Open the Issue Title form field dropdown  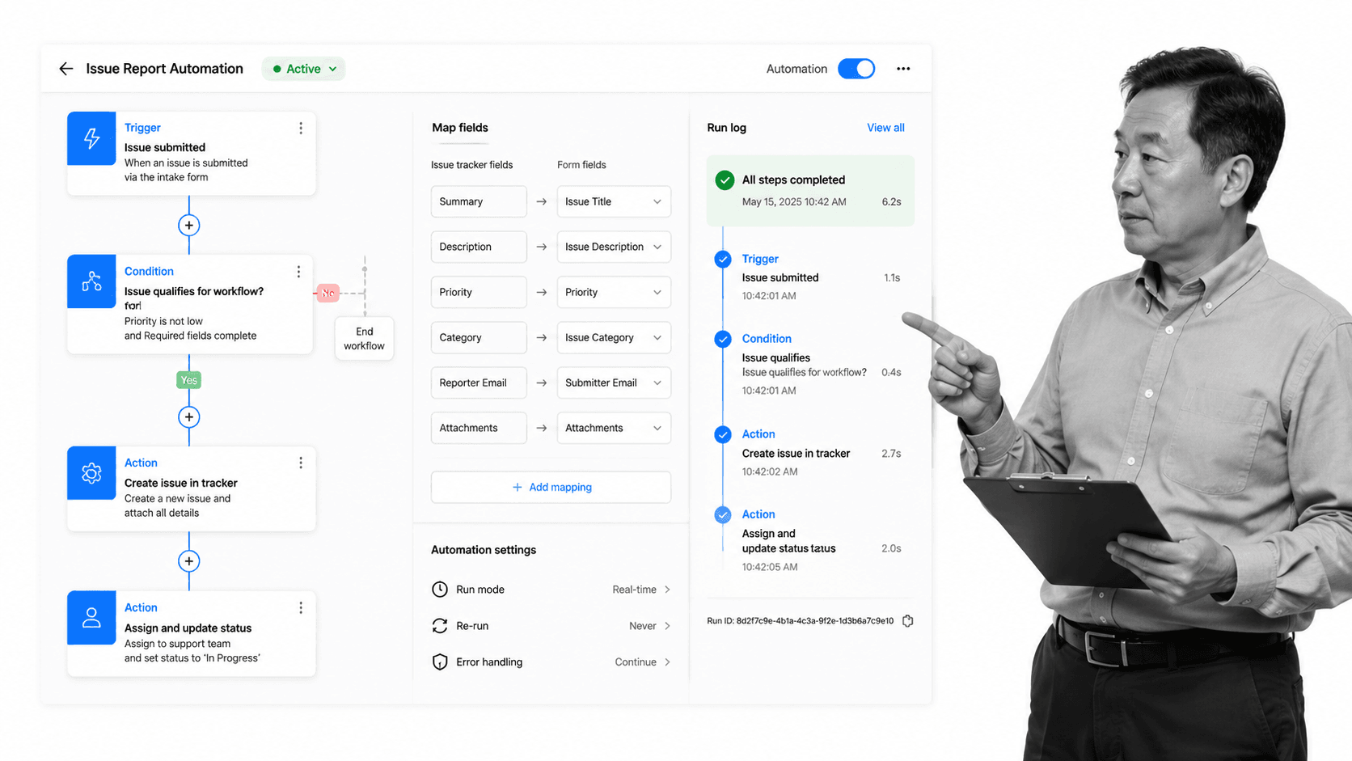614,202
